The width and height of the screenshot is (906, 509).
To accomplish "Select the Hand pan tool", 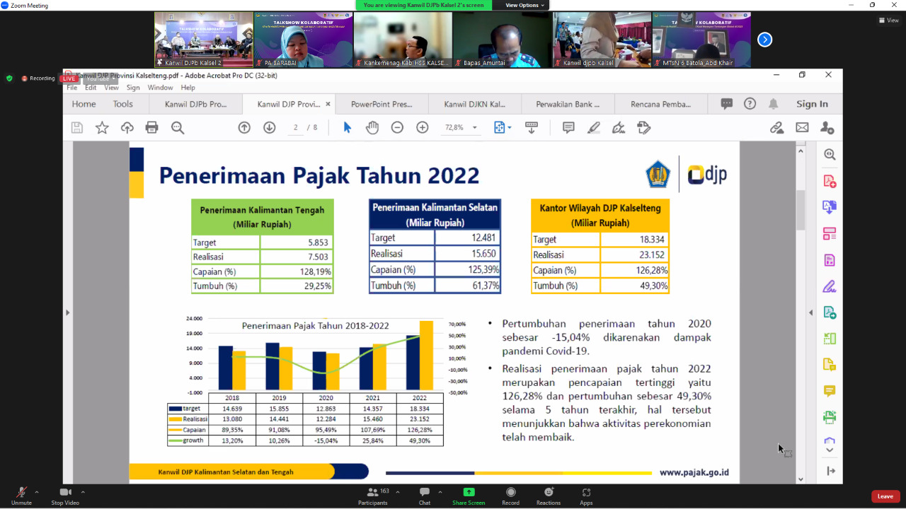I will click(372, 127).
